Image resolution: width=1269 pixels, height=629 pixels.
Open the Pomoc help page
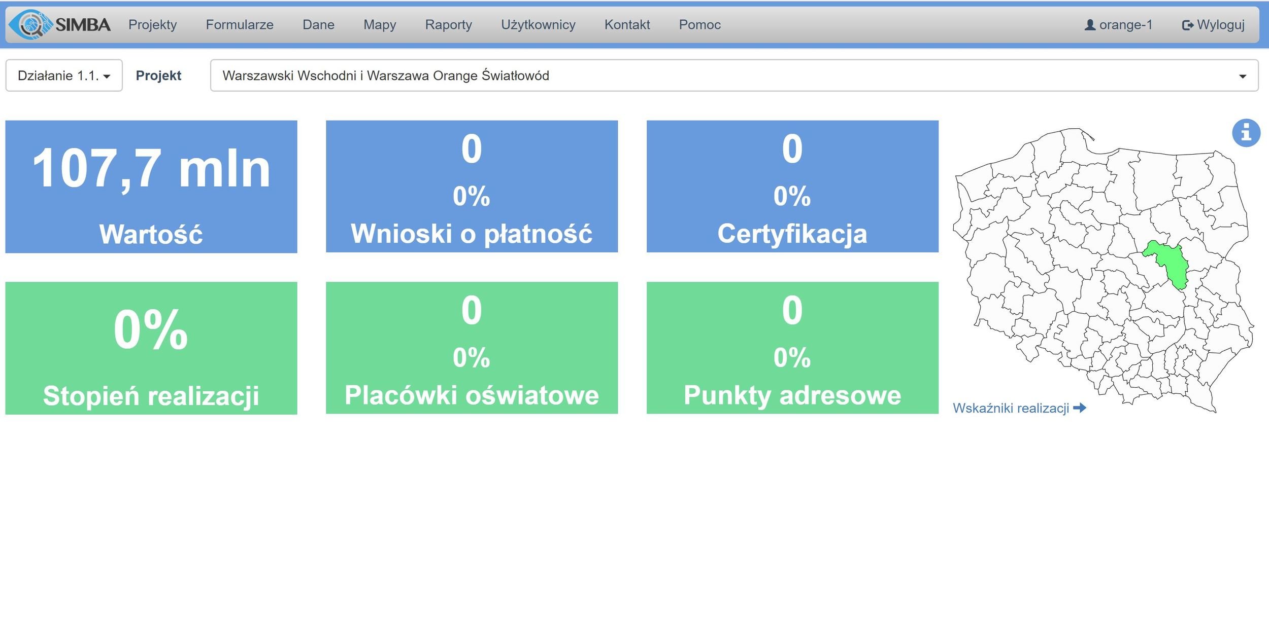(699, 25)
